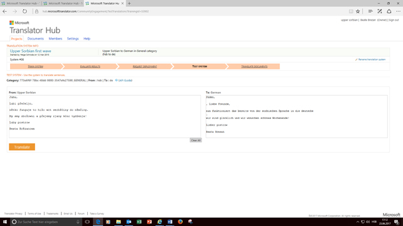Screen dimensions: 403x226
Task: Click the Clear All button
Action: click(x=196, y=140)
